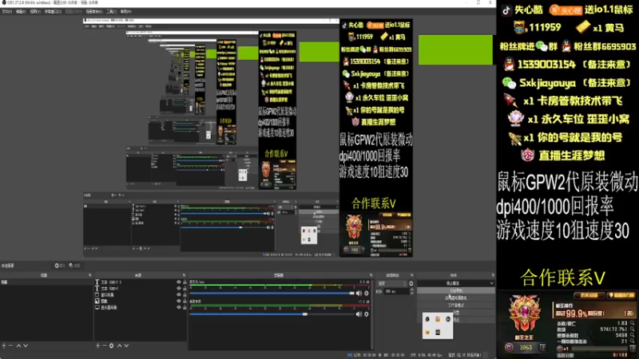Move the scene down in the Scenes panel
The width and height of the screenshot is (639, 359).
coord(26,345)
